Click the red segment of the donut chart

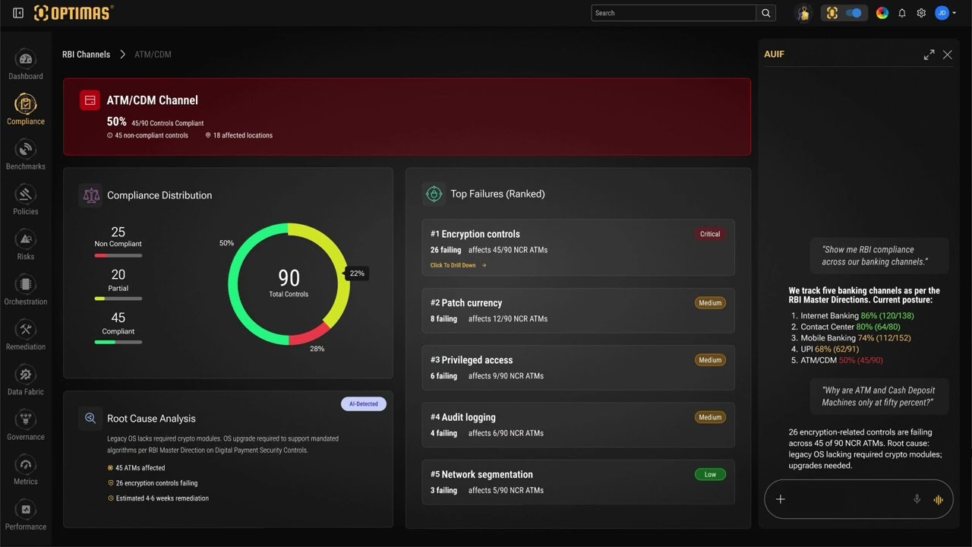click(x=309, y=334)
